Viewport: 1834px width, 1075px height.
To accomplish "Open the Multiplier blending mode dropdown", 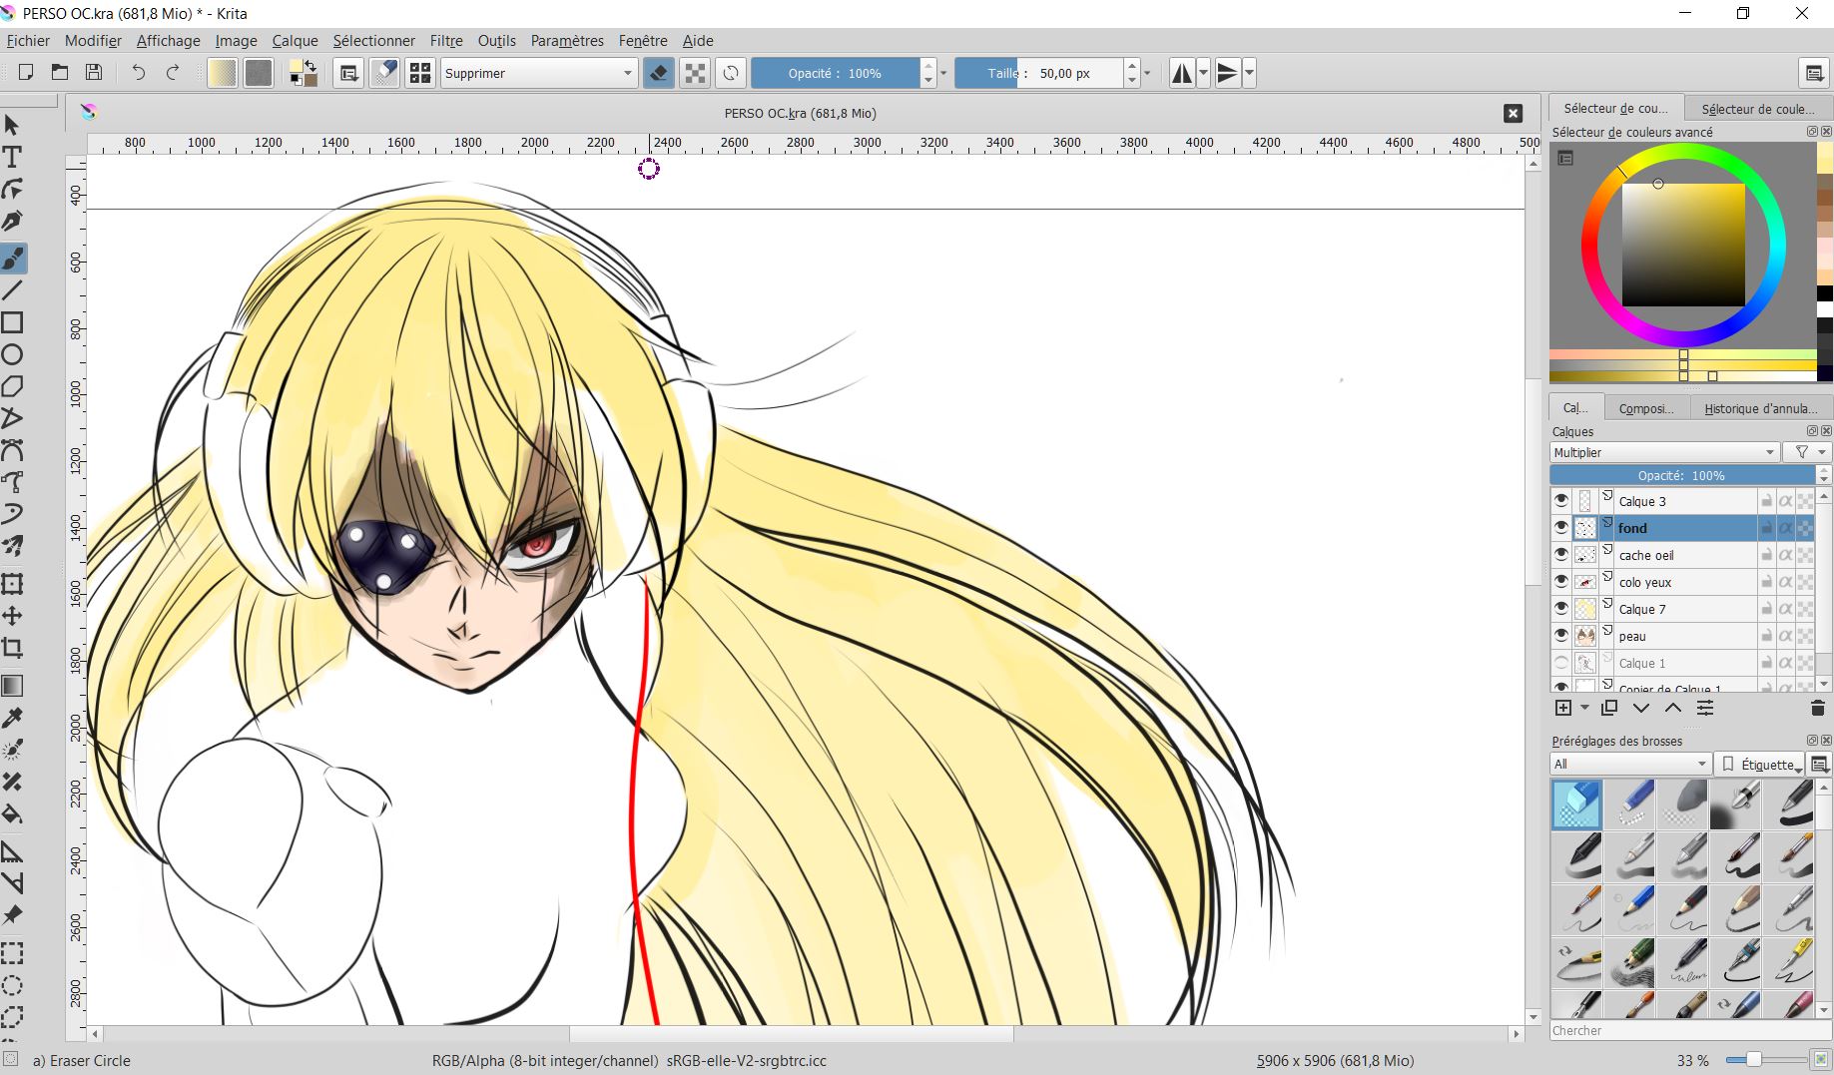I will tap(1663, 452).
